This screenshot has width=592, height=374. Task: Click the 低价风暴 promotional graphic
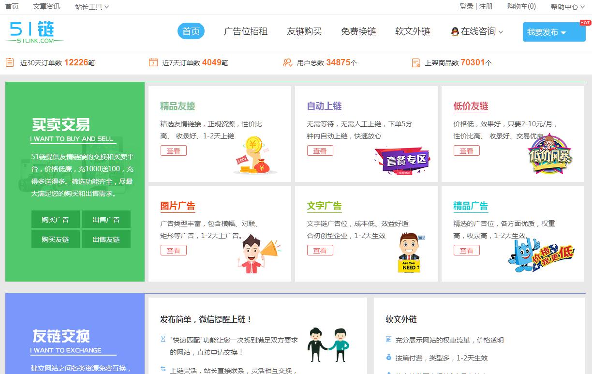click(x=550, y=154)
